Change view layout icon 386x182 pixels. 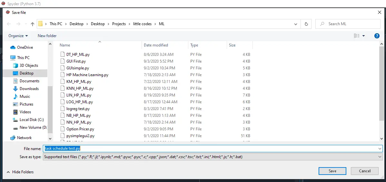click(x=357, y=36)
